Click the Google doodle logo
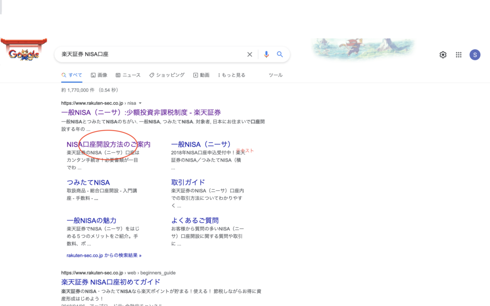The width and height of the screenshot is (490, 306). coord(23,54)
